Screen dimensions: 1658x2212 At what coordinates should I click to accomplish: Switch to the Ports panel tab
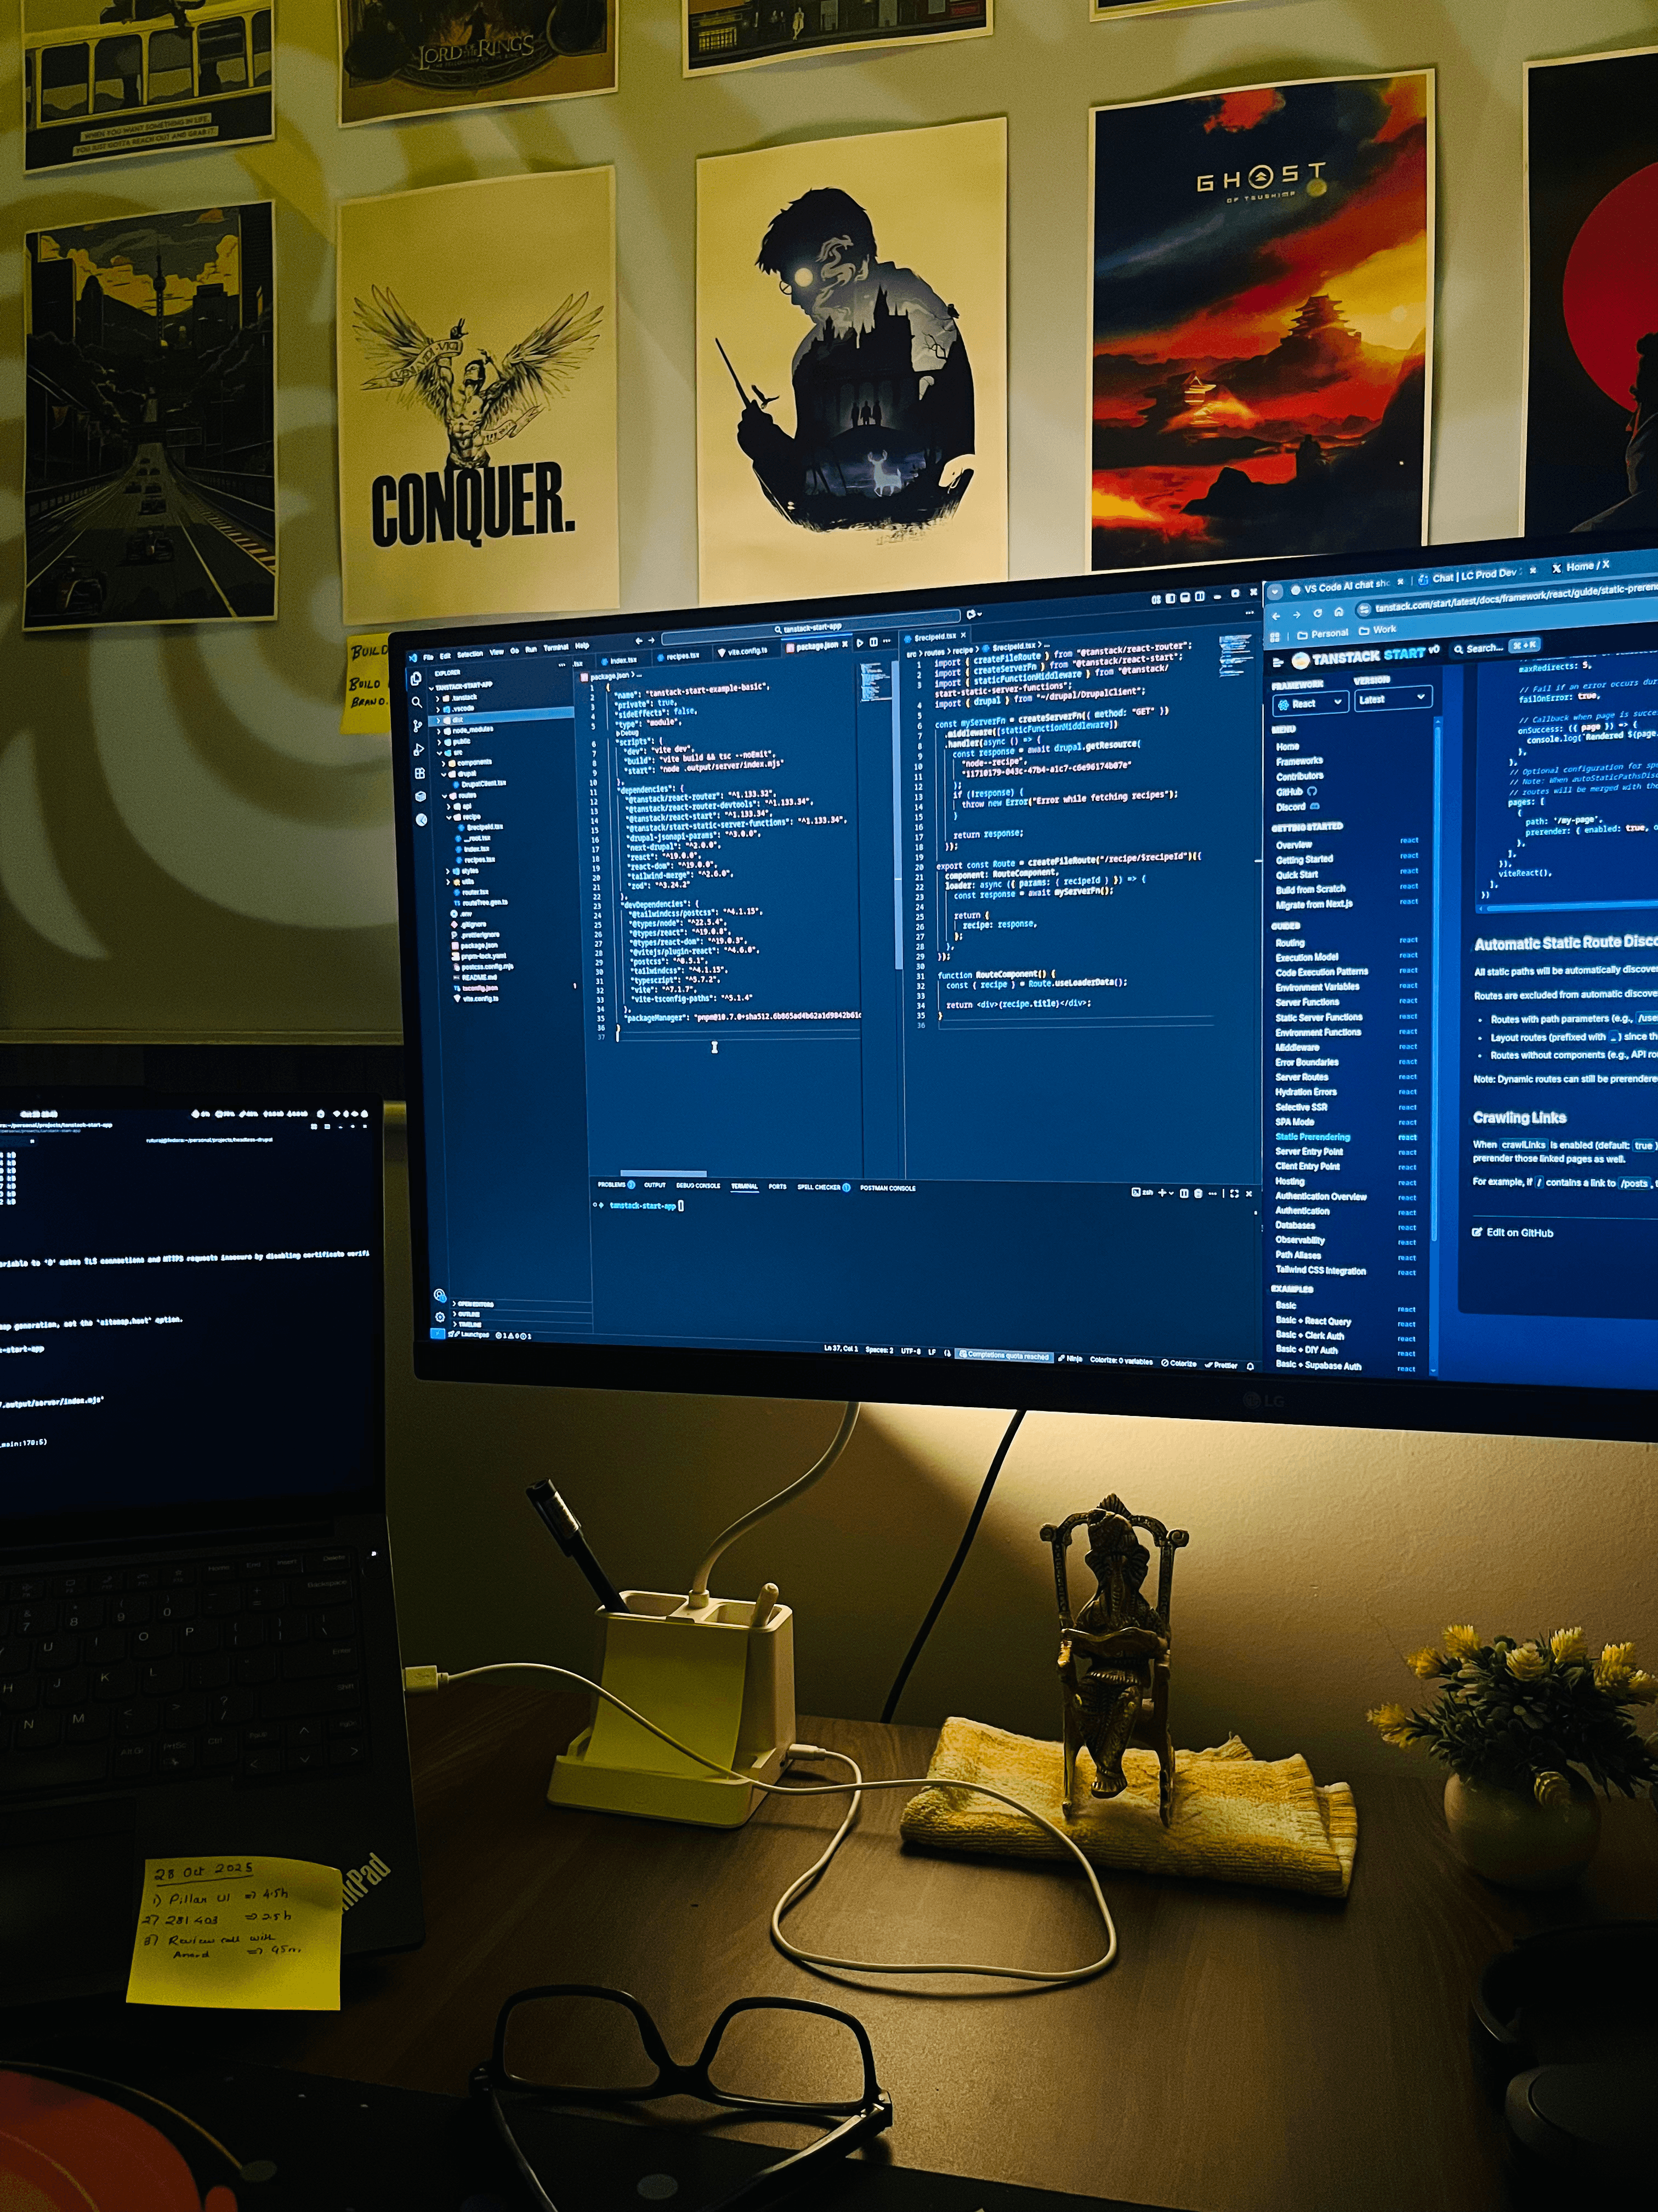[776, 1186]
